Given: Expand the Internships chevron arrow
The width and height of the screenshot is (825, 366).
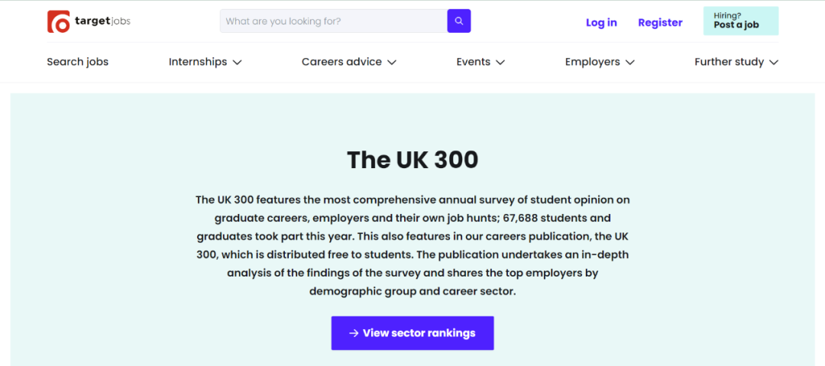Looking at the screenshot, I should (x=238, y=63).
